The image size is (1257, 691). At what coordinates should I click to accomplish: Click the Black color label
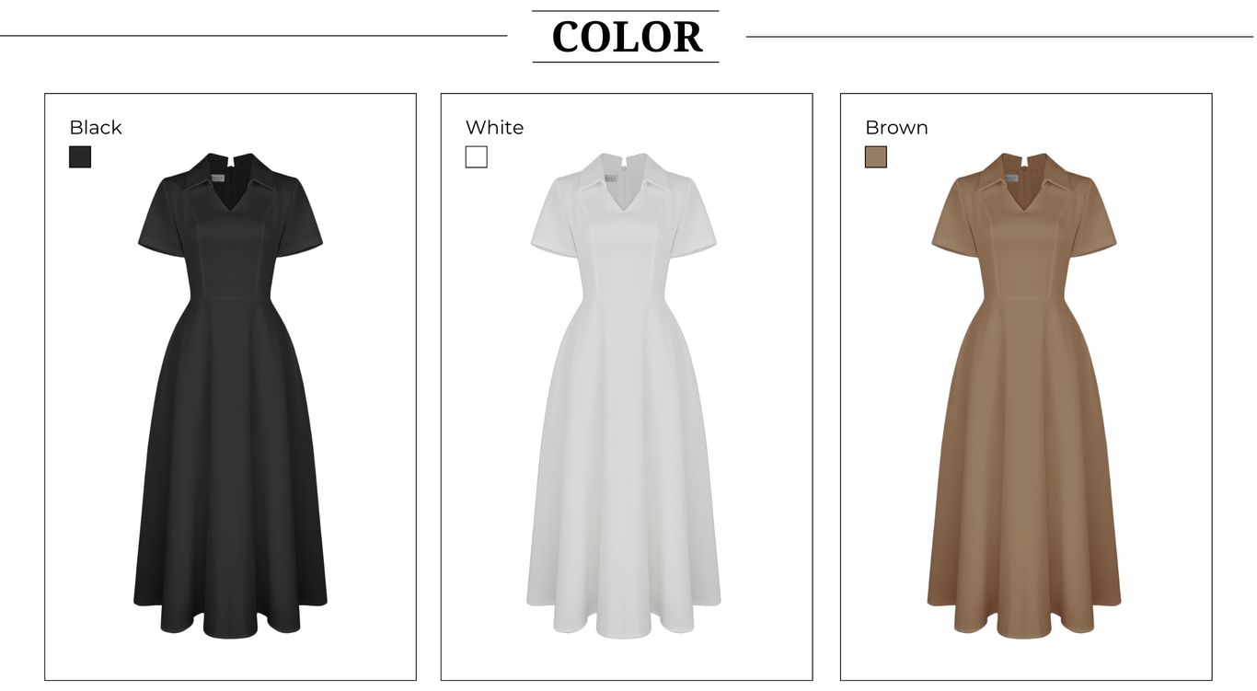click(x=96, y=127)
